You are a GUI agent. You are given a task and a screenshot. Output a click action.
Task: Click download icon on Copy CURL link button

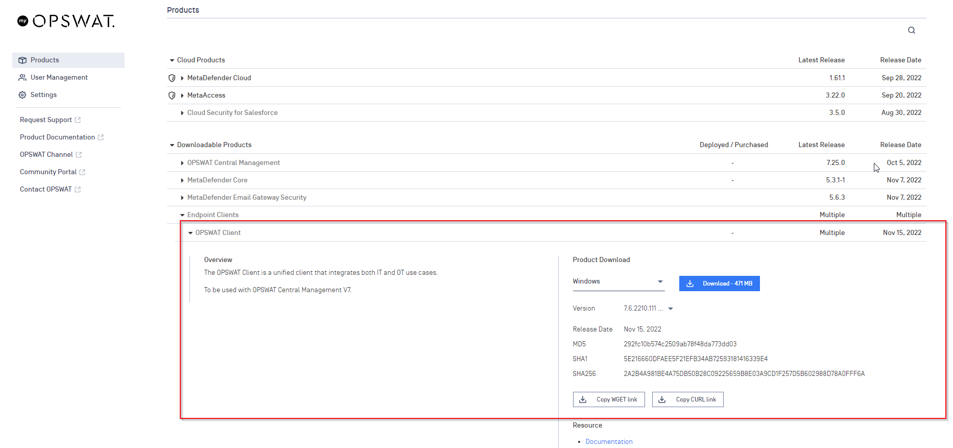(x=662, y=399)
